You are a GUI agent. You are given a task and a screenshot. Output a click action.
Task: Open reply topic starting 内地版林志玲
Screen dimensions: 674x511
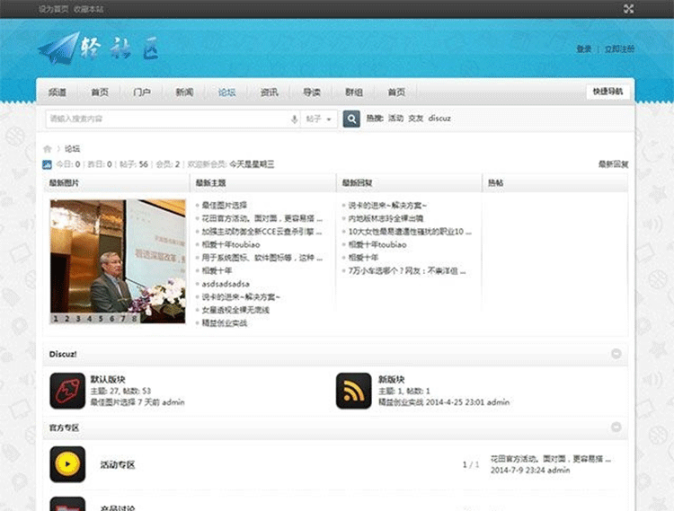pyautogui.click(x=386, y=218)
